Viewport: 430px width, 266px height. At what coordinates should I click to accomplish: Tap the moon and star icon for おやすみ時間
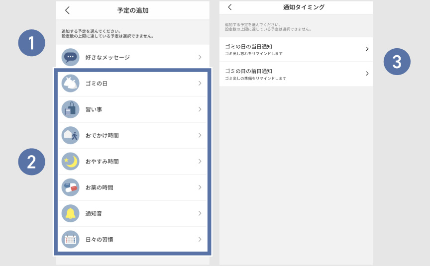(x=71, y=162)
